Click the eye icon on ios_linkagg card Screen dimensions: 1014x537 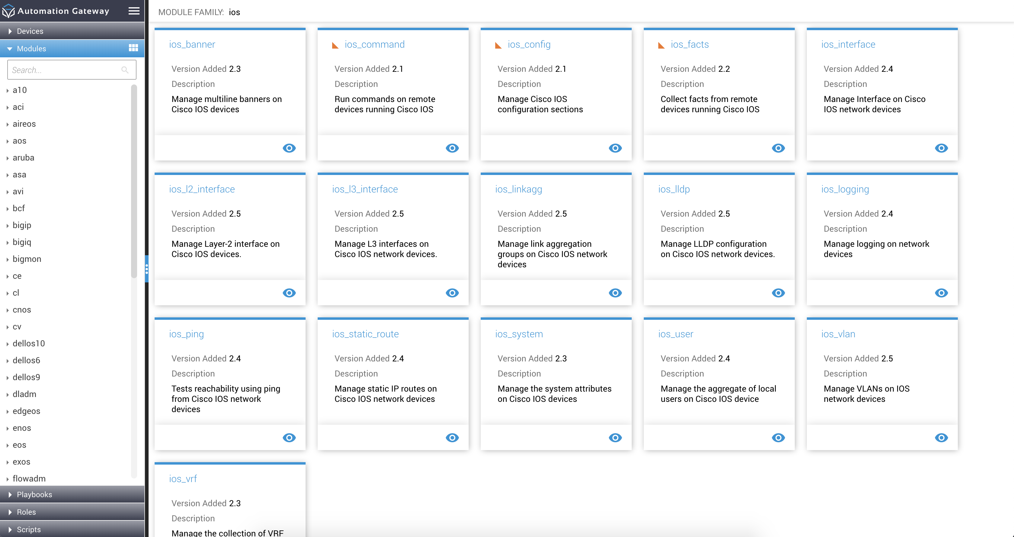tap(615, 293)
